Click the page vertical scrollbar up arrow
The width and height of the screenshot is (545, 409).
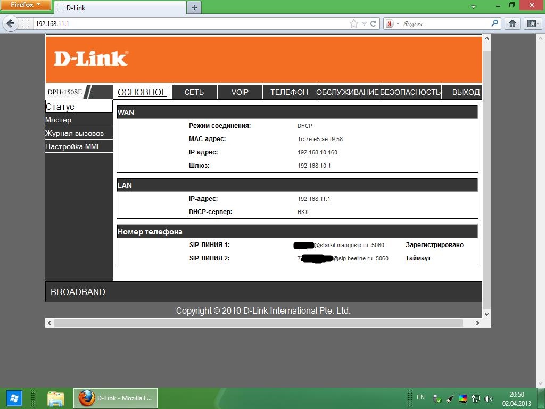click(486, 38)
